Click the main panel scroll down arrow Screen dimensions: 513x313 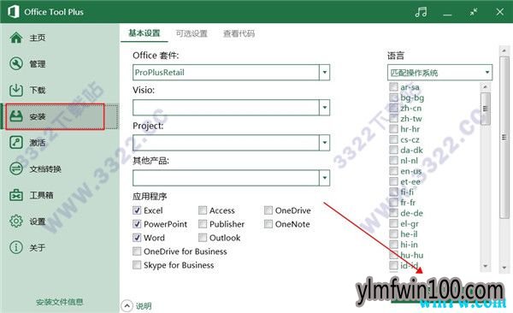point(504,268)
